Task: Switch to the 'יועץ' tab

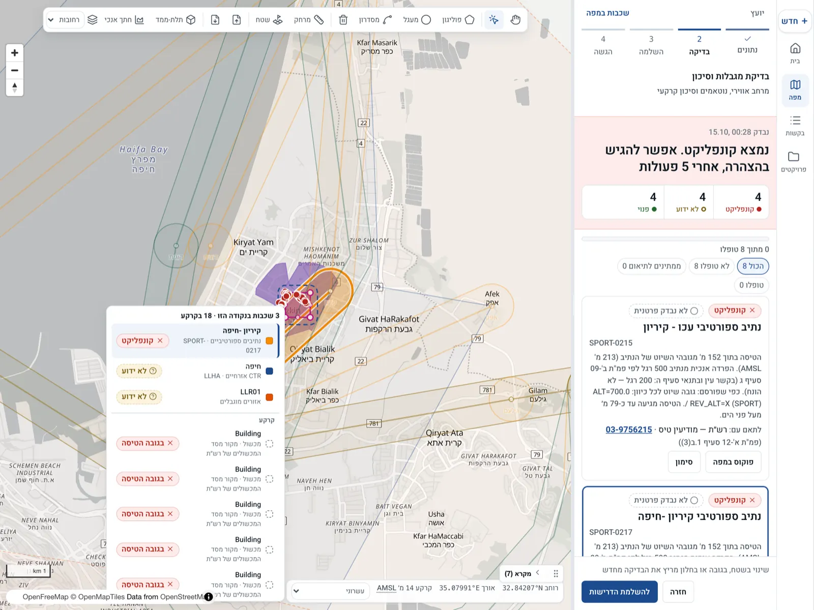Action: coord(757,13)
